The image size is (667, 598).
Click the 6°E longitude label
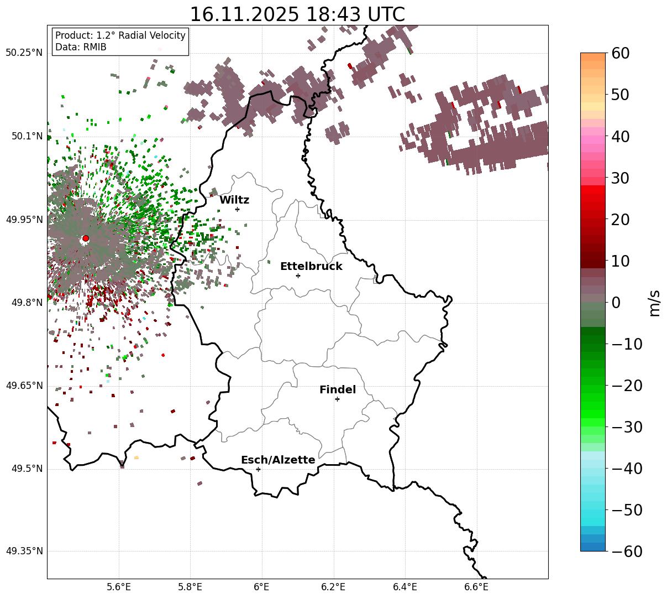pyautogui.click(x=261, y=587)
